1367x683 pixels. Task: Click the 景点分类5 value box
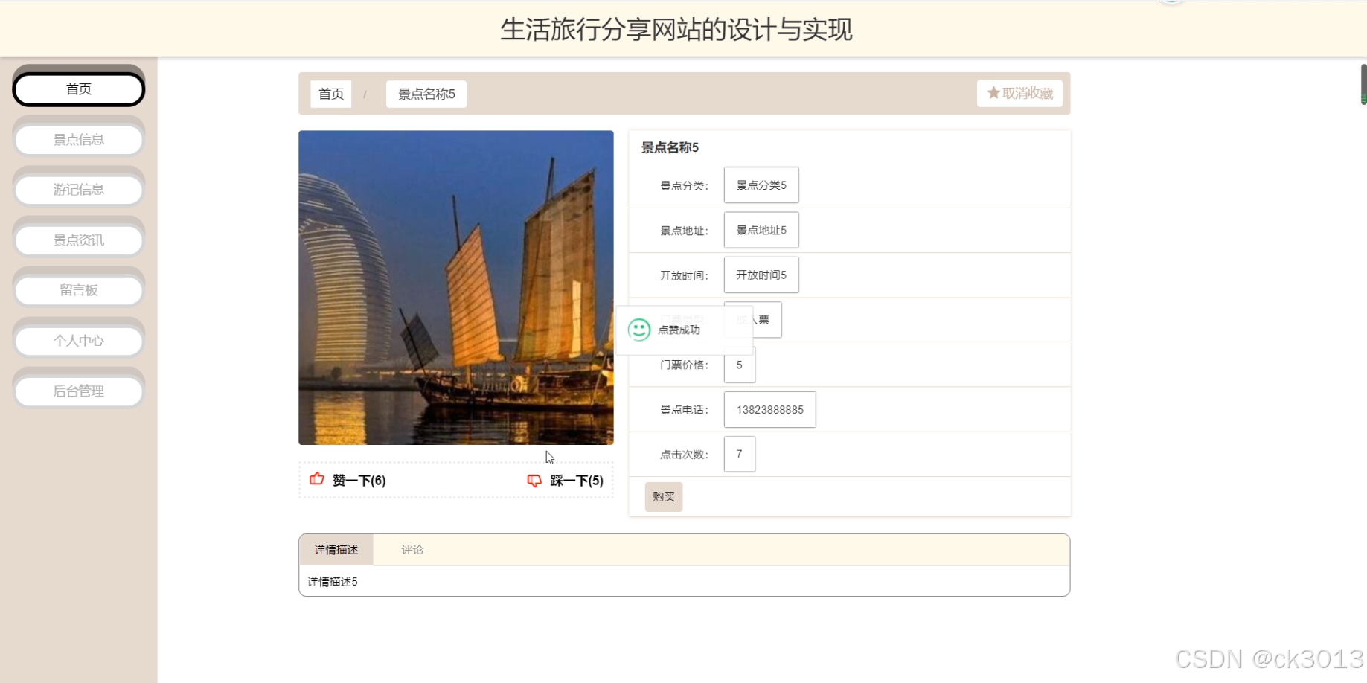click(x=761, y=185)
